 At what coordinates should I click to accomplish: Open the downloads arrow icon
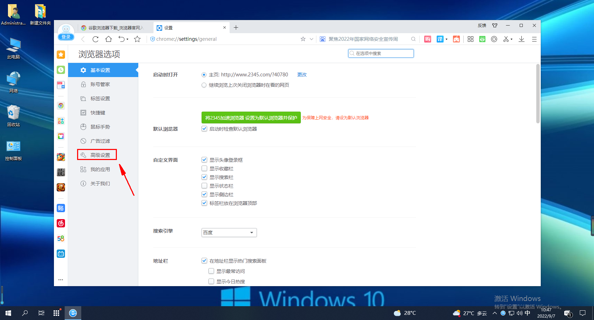pyautogui.click(x=521, y=39)
